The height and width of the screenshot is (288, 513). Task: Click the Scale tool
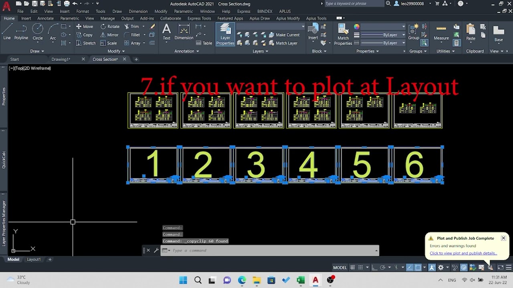click(x=109, y=43)
